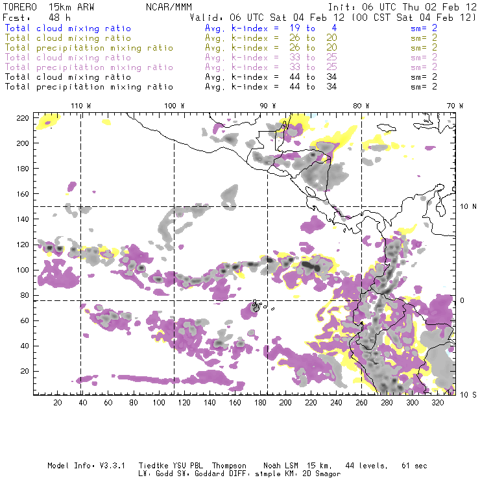This screenshot has height=480, width=480.
Task: Click the "Noah LSM" label
Action: (281, 466)
